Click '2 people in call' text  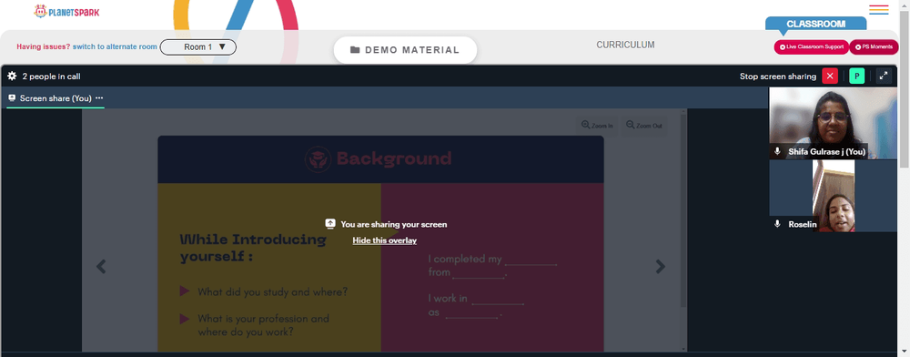(x=51, y=76)
